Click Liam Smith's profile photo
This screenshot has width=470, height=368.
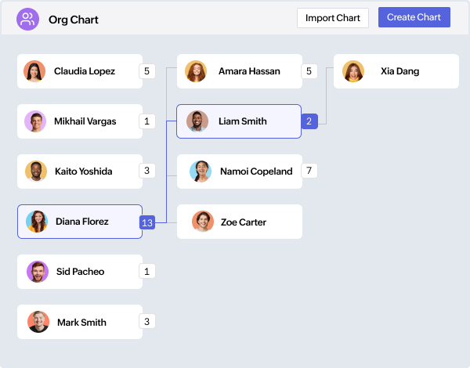point(197,121)
